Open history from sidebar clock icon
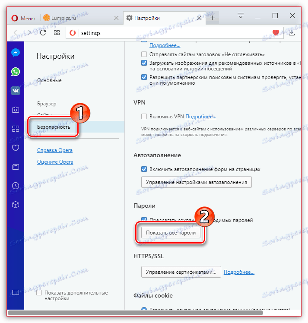The height and width of the screenshot is (323, 308). pyautogui.click(x=16, y=186)
